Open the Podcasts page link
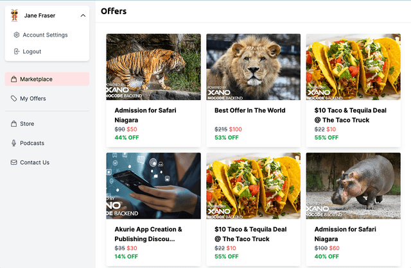 tap(32, 143)
